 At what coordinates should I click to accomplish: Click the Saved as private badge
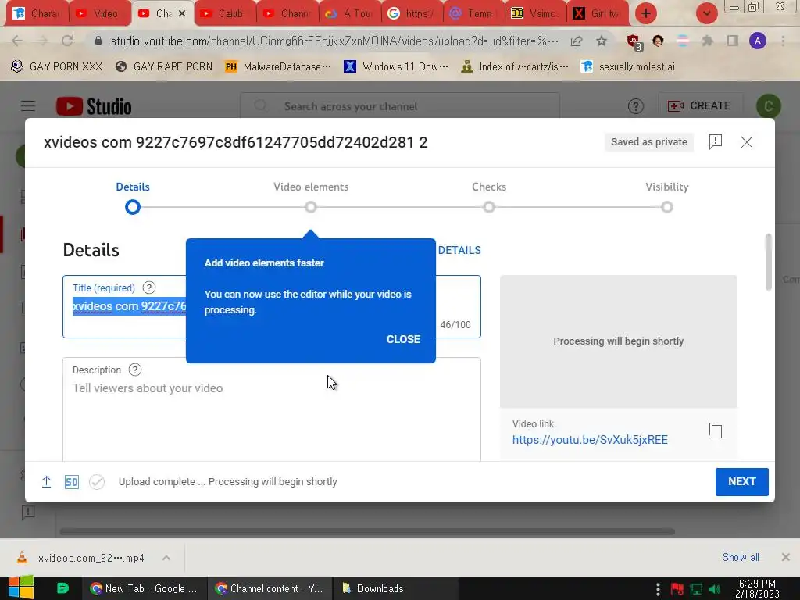pyautogui.click(x=649, y=142)
